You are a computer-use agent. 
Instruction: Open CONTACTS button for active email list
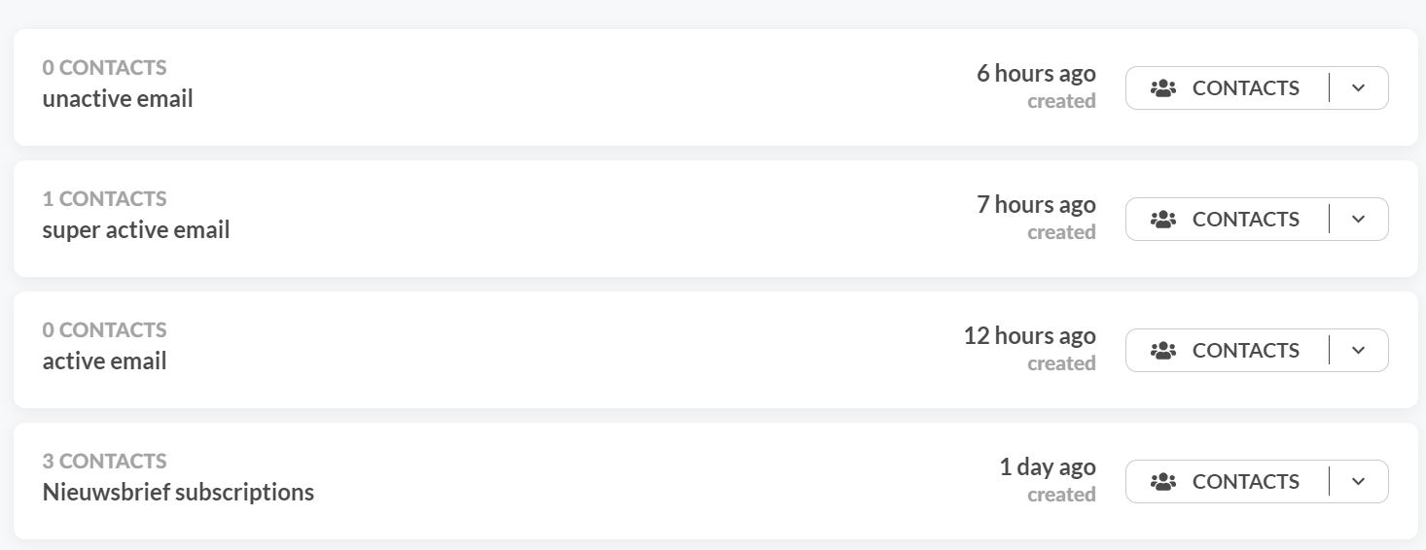pyautogui.click(x=1228, y=351)
